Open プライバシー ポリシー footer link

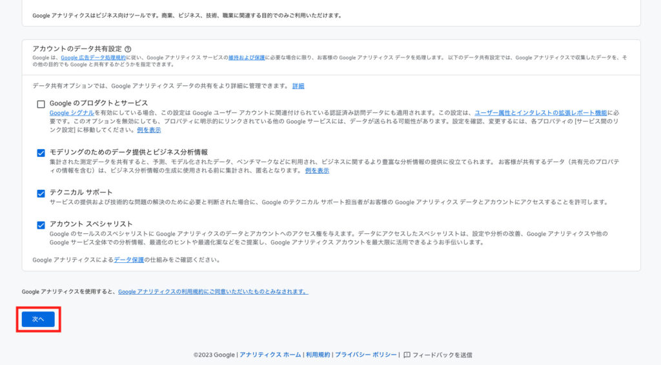[366, 355]
